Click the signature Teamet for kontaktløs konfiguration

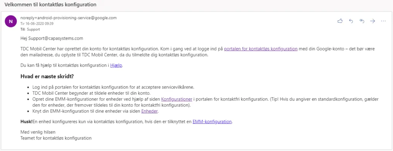tap(56, 138)
